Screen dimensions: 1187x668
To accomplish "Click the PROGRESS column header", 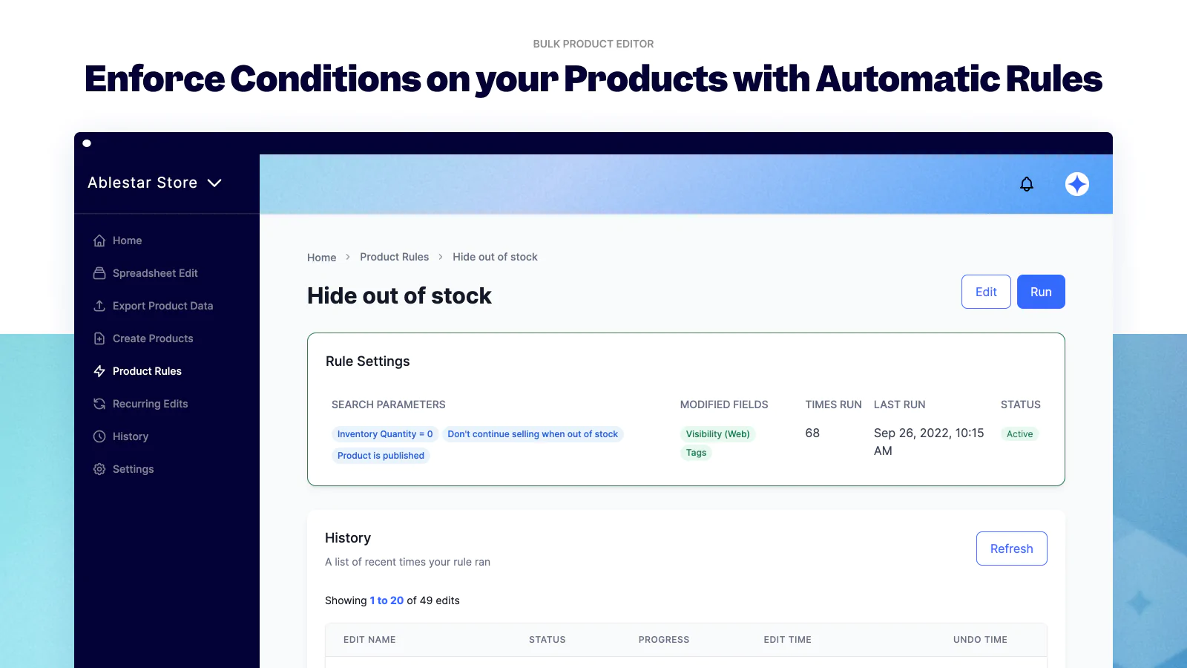I will [664, 640].
